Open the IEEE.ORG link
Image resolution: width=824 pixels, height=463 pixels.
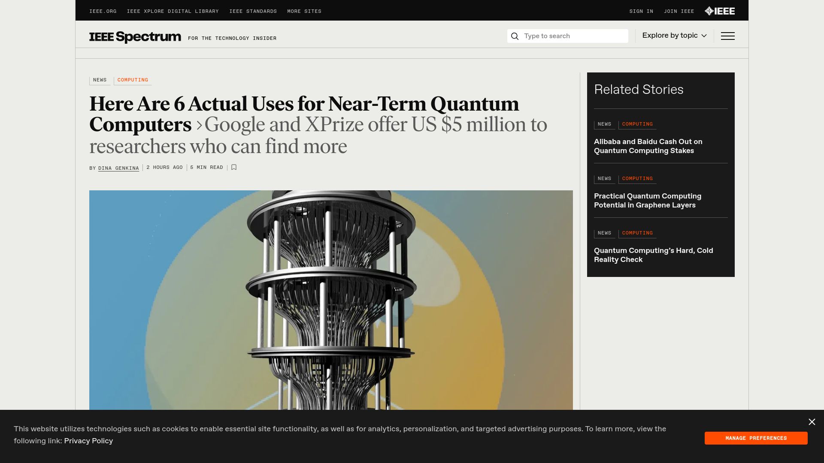pyautogui.click(x=103, y=11)
